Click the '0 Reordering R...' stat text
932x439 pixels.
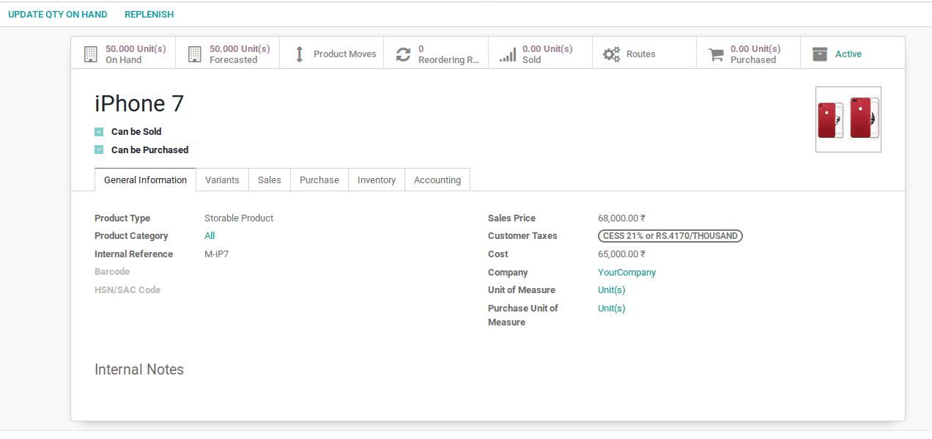(x=448, y=54)
